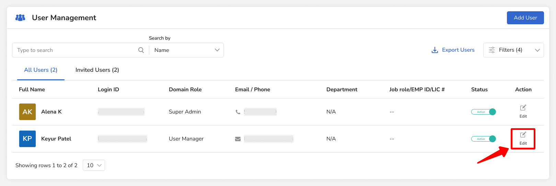Click the Export Users link
This screenshot has width=556, height=186.
coord(458,50)
